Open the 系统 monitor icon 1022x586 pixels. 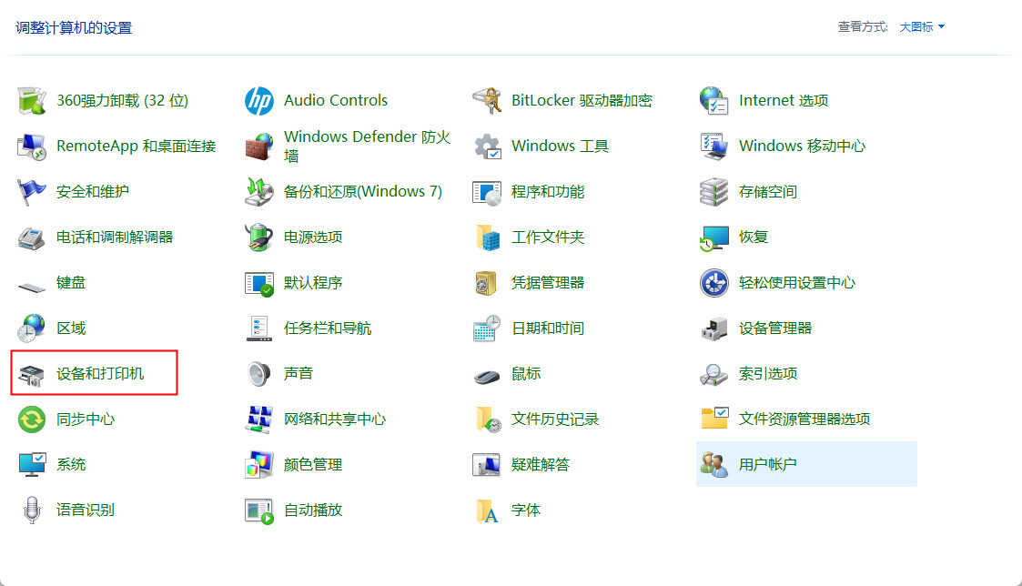tap(31, 465)
